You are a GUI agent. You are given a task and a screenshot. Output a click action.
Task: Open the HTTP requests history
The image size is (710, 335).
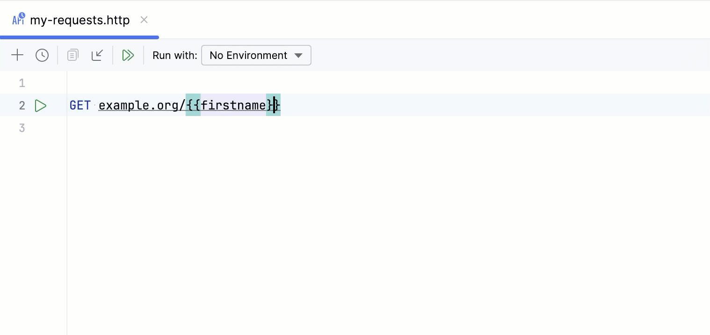(x=42, y=55)
